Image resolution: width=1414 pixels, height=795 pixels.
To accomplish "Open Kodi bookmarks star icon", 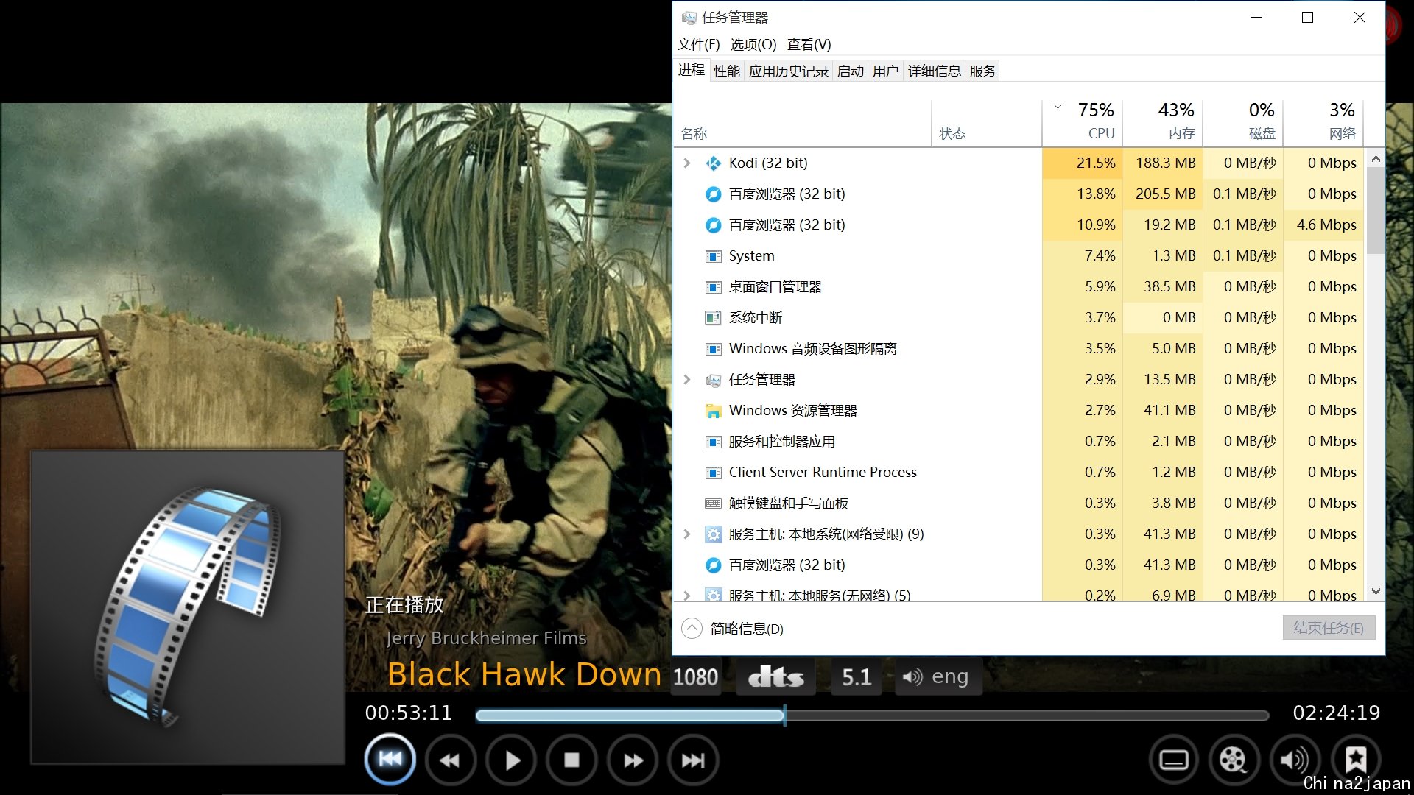I will (1356, 760).
